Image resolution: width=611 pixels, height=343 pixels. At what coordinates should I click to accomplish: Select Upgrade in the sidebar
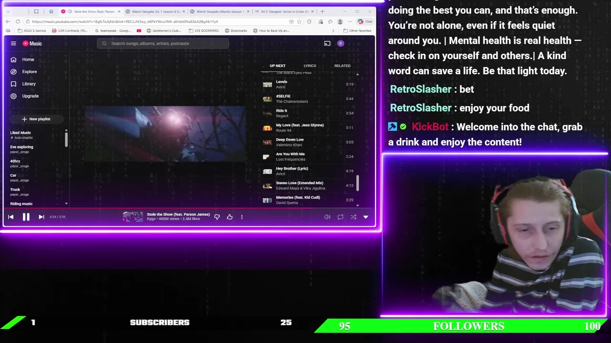(25, 96)
